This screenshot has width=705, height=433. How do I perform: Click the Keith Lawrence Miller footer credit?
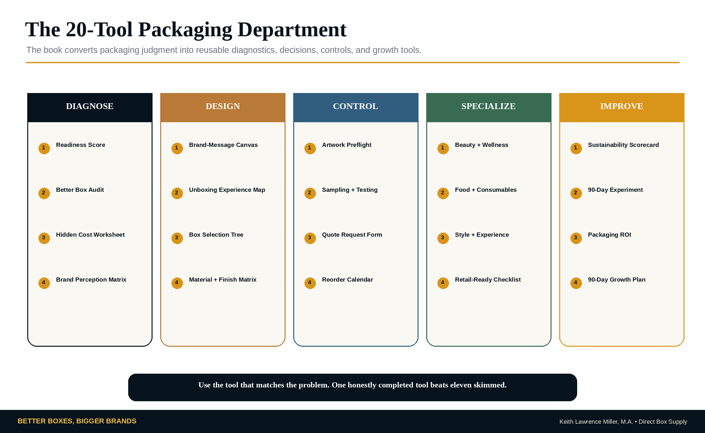623,422
